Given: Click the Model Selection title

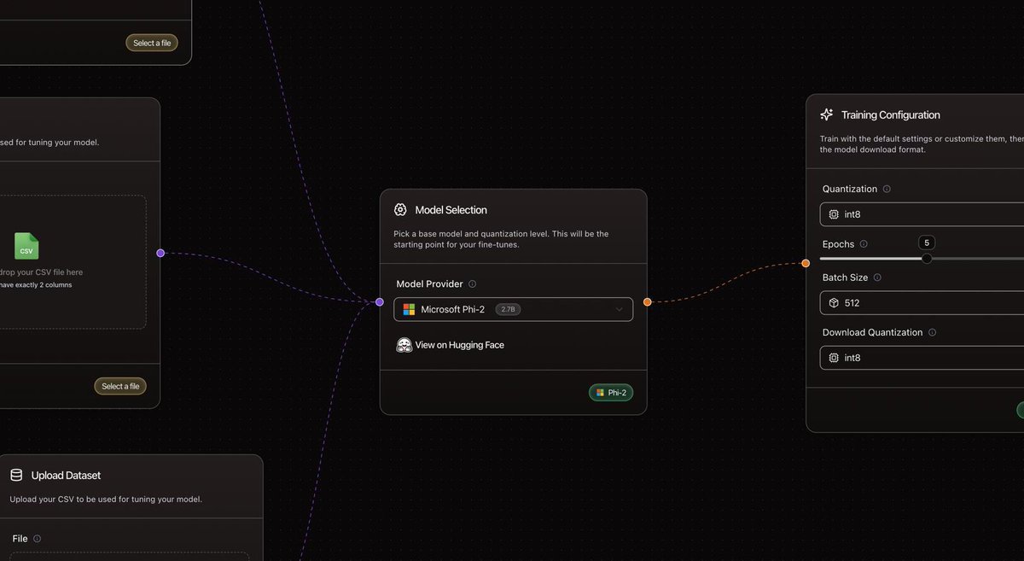Looking at the screenshot, I should click(451, 210).
